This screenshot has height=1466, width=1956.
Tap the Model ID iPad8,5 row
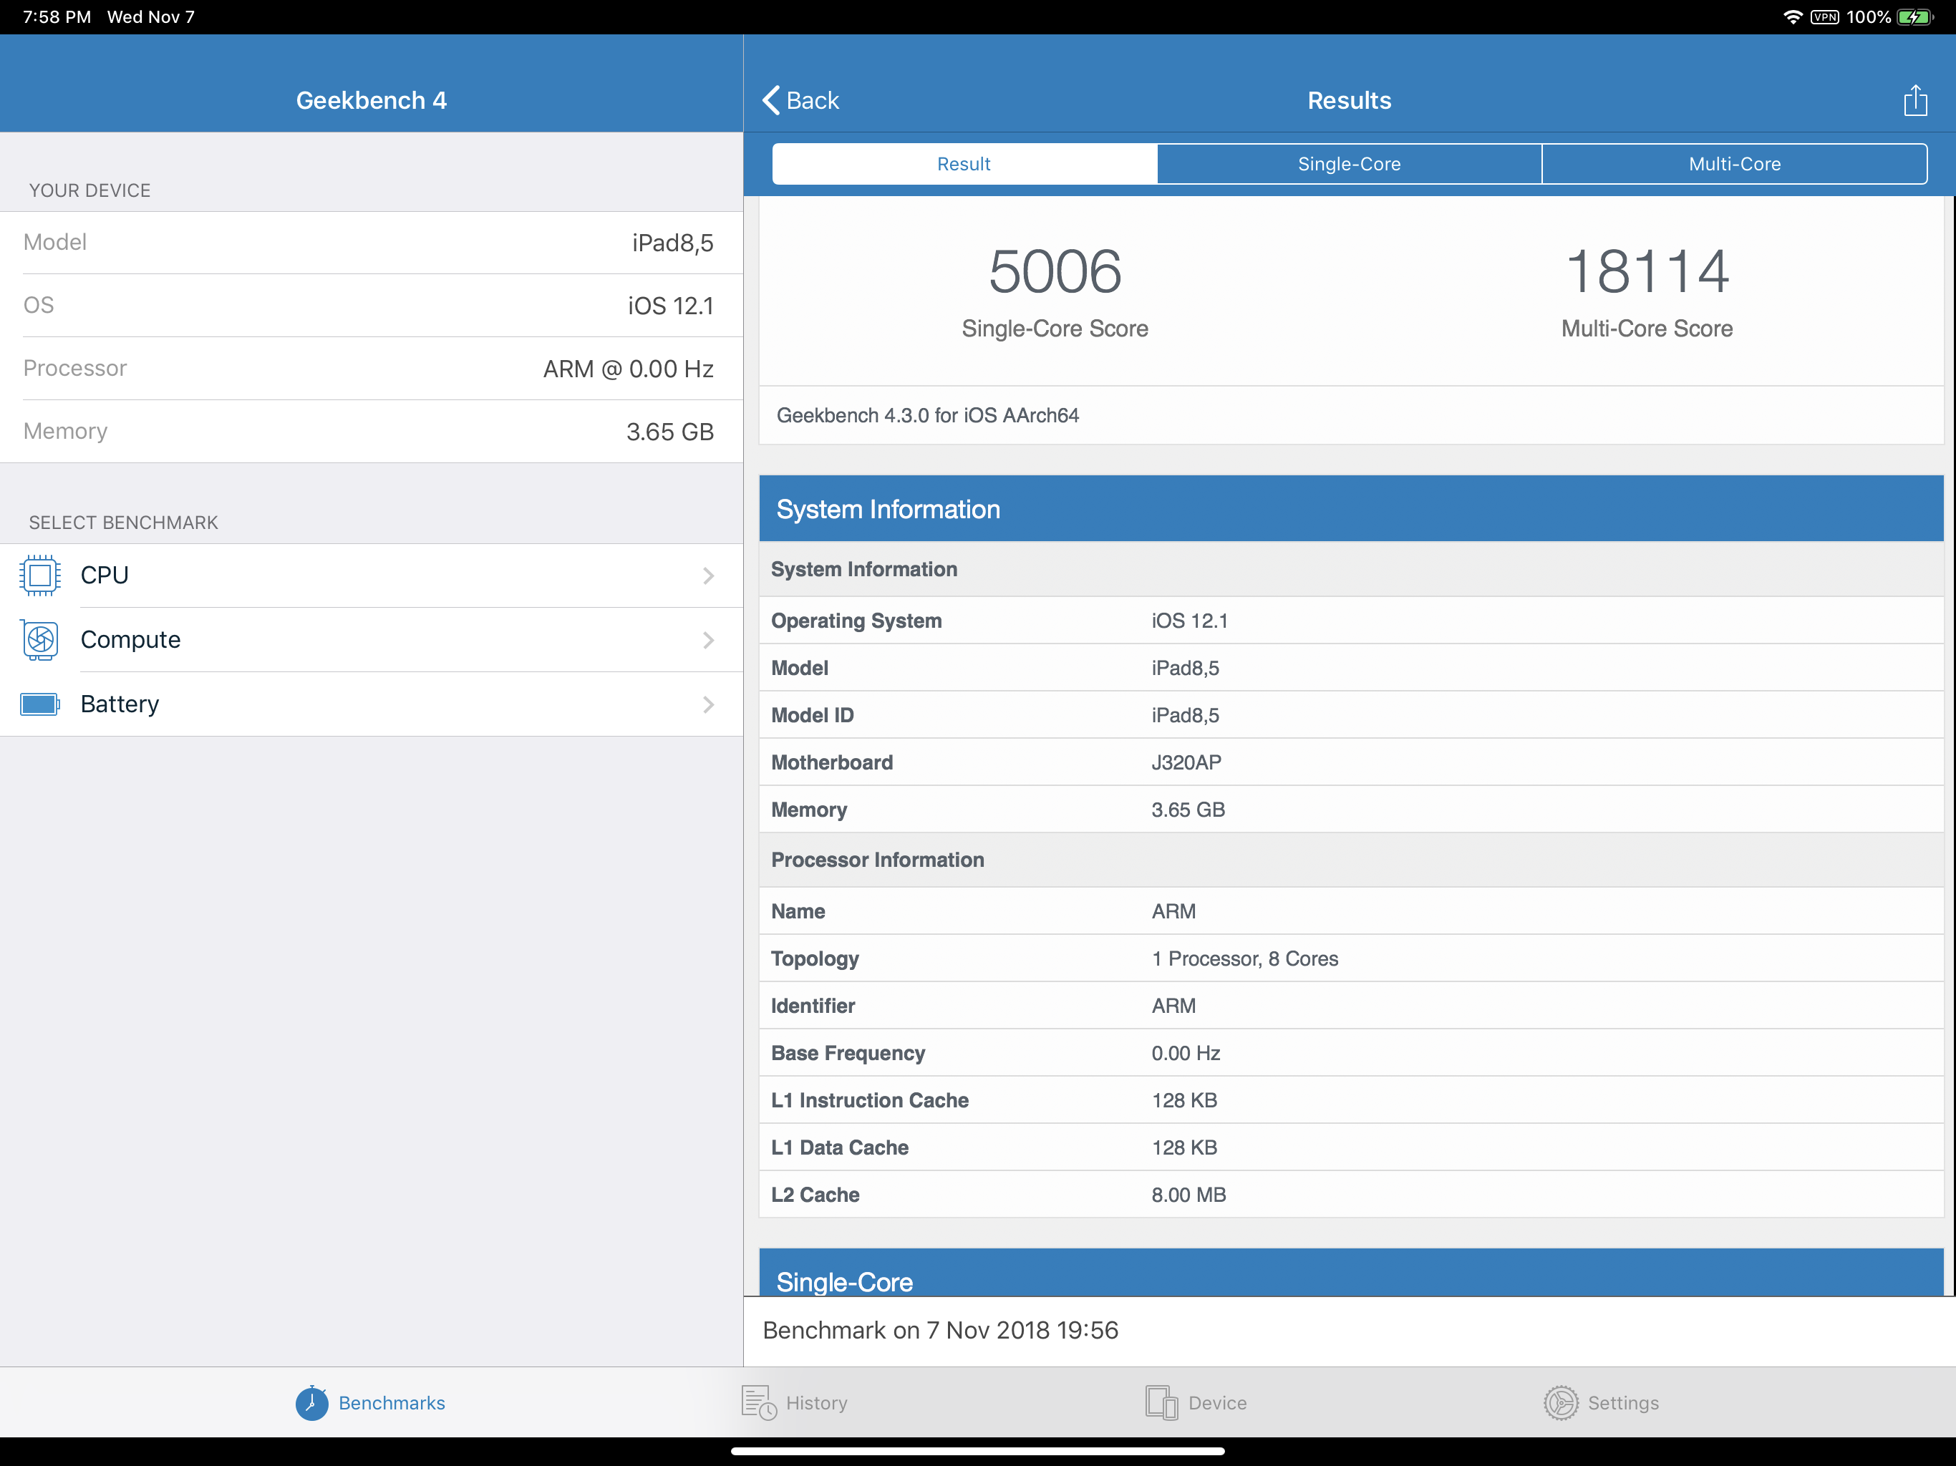[1351, 715]
